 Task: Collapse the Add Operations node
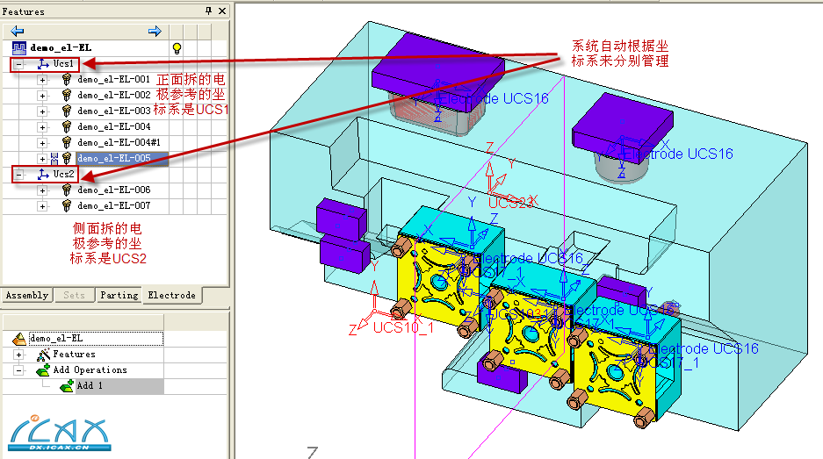(19, 370)
